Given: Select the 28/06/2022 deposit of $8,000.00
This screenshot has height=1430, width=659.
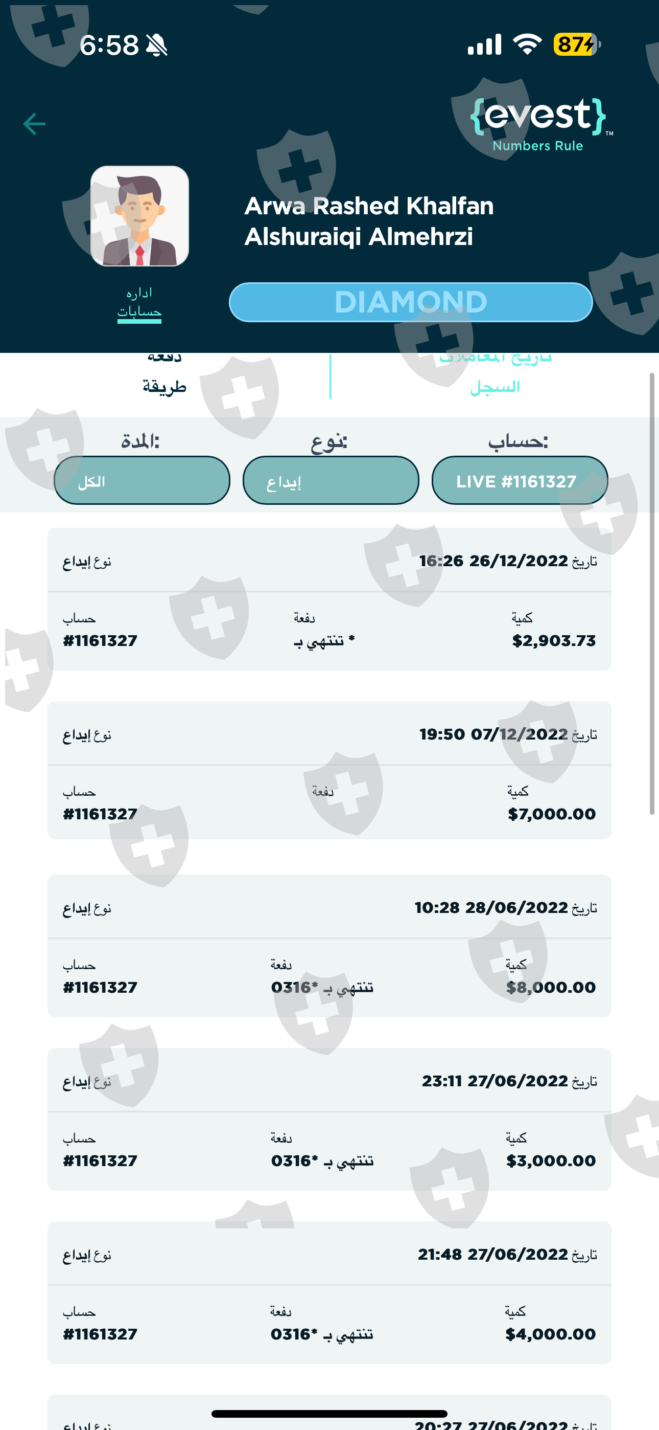Looking at the screenshot, I should pos(329,946).
